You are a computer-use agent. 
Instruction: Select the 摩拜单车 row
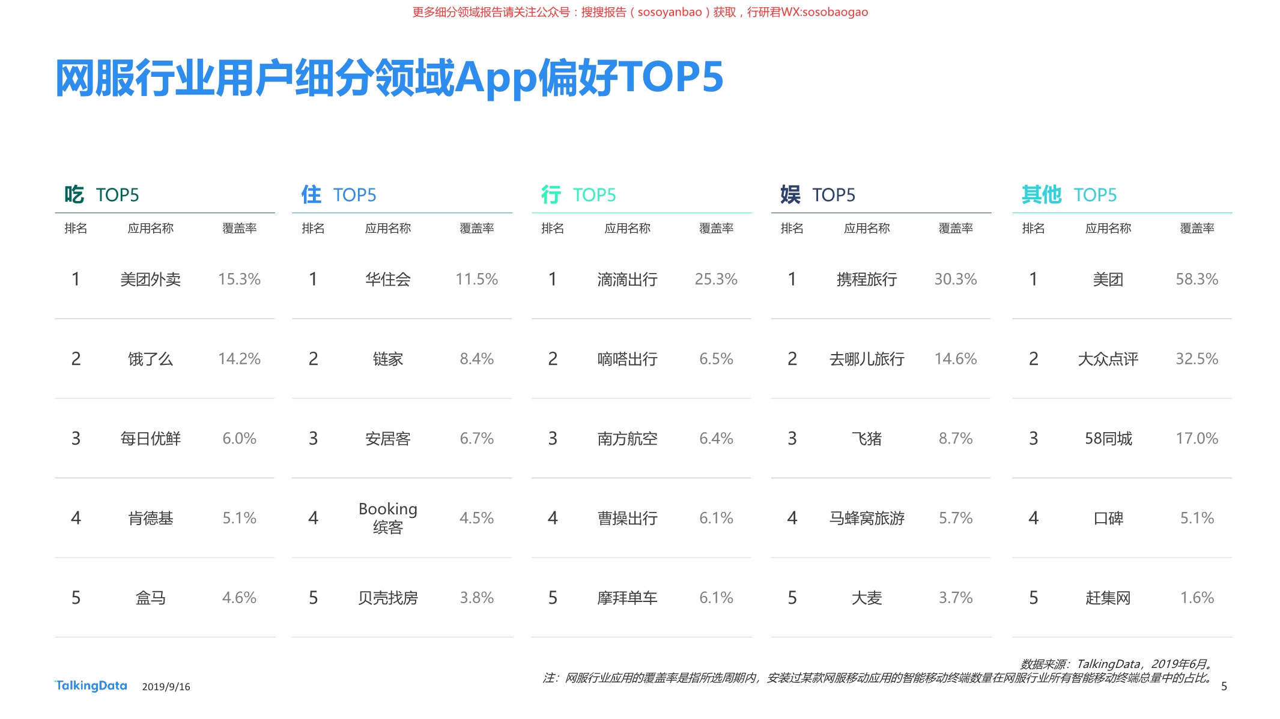tap(627, 598)
